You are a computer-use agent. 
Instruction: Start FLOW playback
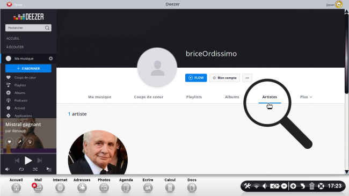pyautogui.click(x=196, y=78)
